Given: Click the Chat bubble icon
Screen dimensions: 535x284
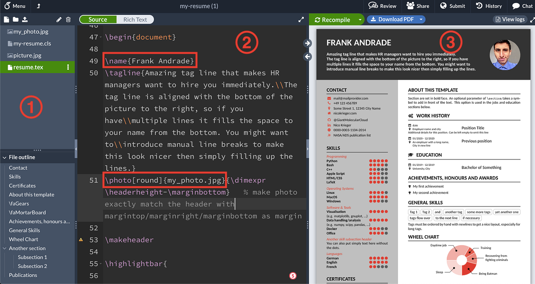Looking at the screenshot, I should coord(515,6).
